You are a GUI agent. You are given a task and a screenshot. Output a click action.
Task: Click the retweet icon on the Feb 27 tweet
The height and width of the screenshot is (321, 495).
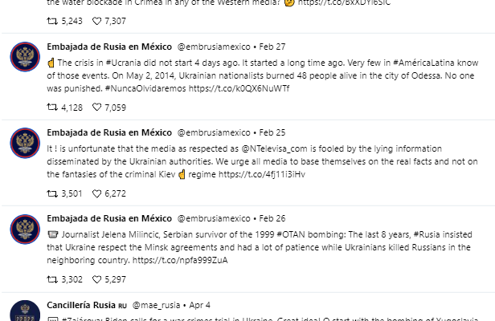[x=52, y=108]
